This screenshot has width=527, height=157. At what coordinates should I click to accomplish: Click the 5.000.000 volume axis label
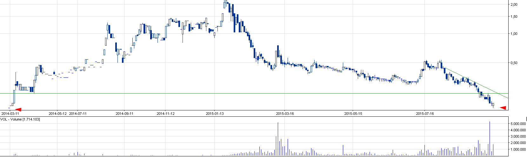tap(518, 123)
